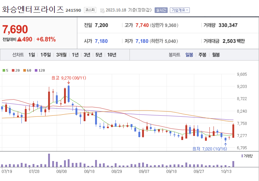The image size is (259, 181).
Task: Click the 10/13 date axis label
Action: (226, 171)
